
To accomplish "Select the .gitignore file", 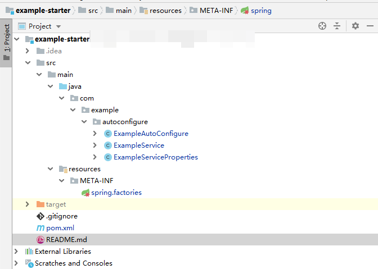I will (x=62, y=216).
